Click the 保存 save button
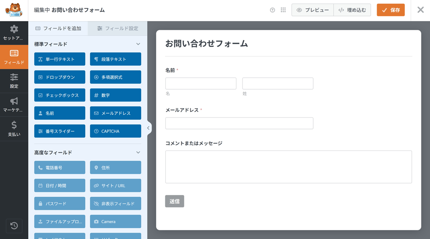 coord(391,10)
